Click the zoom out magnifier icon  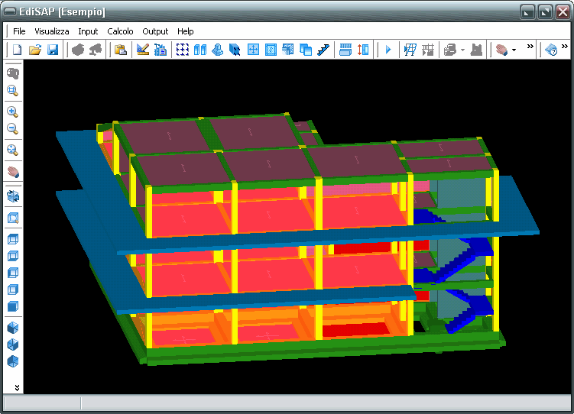[x=12, y=129]
